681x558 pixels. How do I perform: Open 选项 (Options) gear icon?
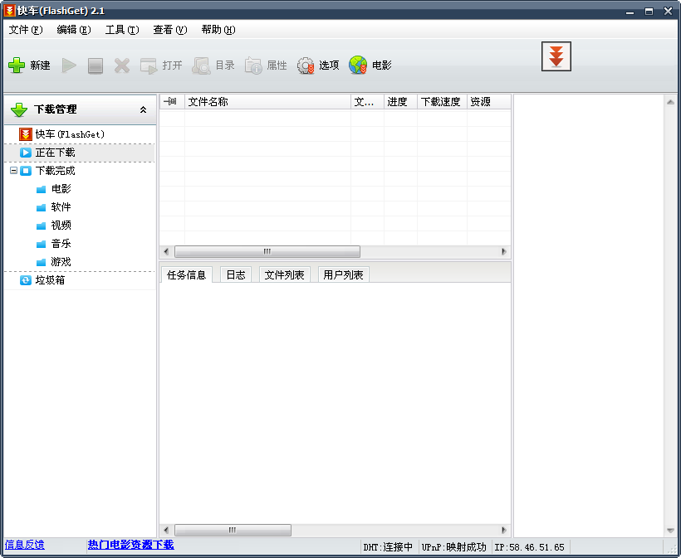(x=306, y=66)
